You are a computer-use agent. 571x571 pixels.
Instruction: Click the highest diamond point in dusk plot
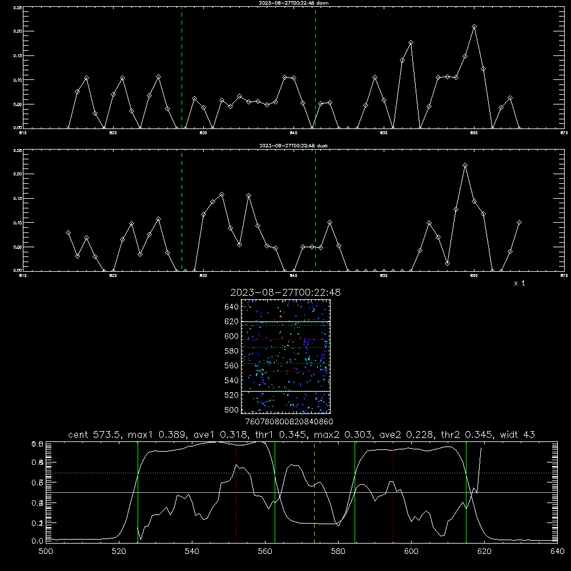click(465, 166)
